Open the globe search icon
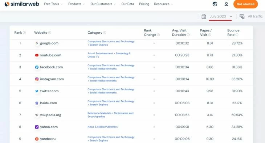 coord(215,4)
